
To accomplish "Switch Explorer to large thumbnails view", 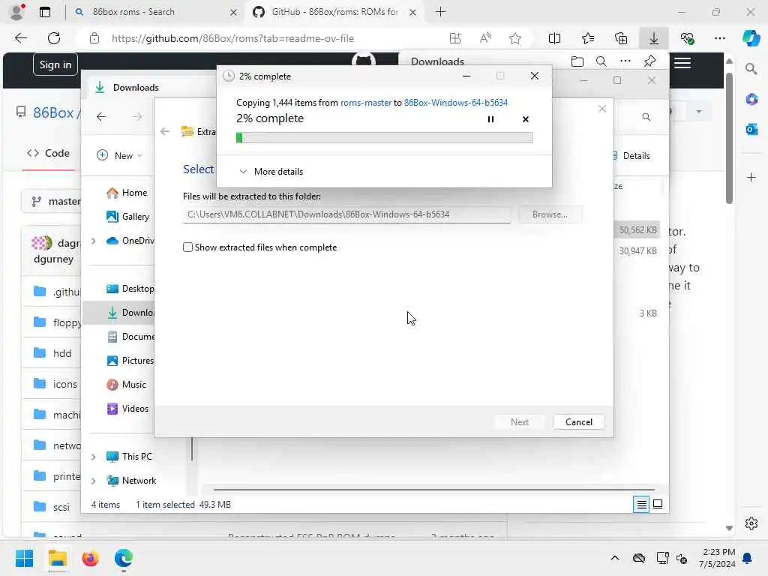I will pos(658,504).
